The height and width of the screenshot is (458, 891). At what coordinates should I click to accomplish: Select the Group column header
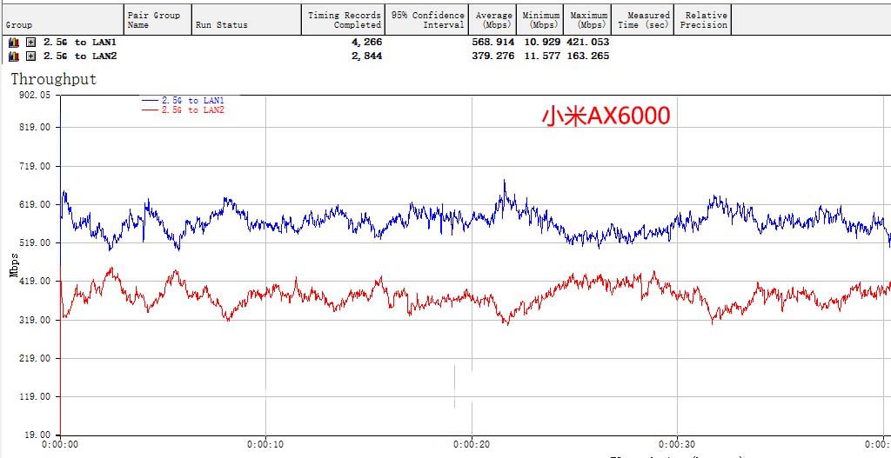point(62,20)
